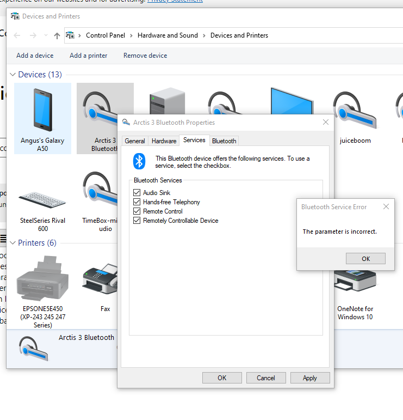Click Devices and Printers breadcrumb
Viewport: 403px width, 420px height.
(x=239, y=35)
